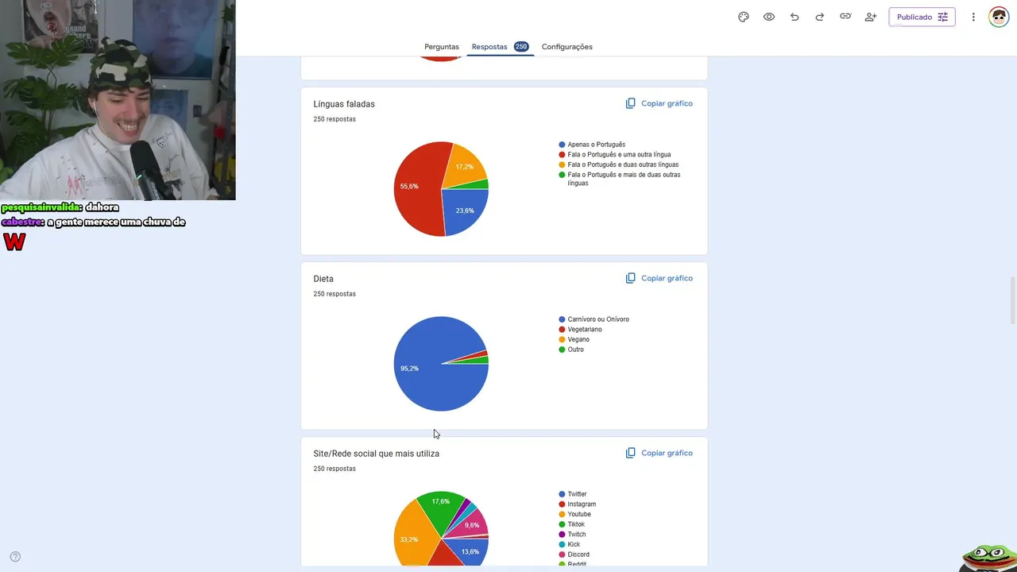Click the orange dot beside Youtube
The width and height of the screenshot is (1017, 572).
click(x=562, y=514)
